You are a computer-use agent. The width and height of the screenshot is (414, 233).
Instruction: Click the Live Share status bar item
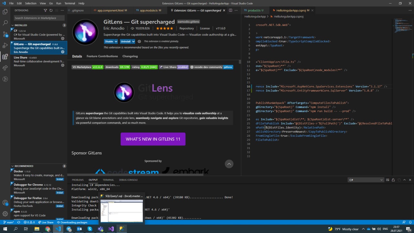click(46, 222)
